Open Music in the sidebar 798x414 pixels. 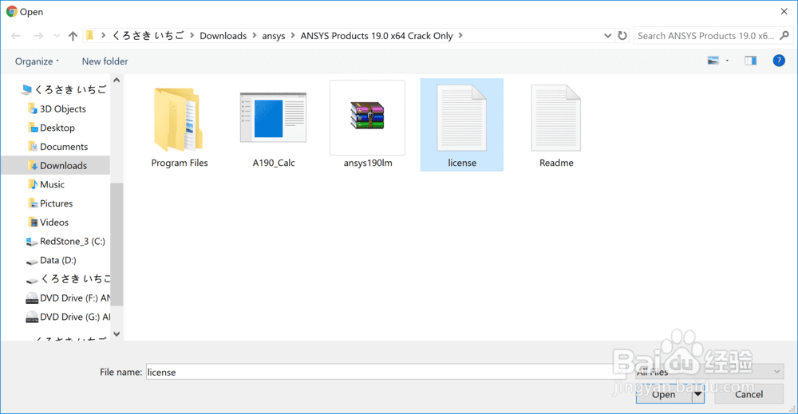pos(52,184)
